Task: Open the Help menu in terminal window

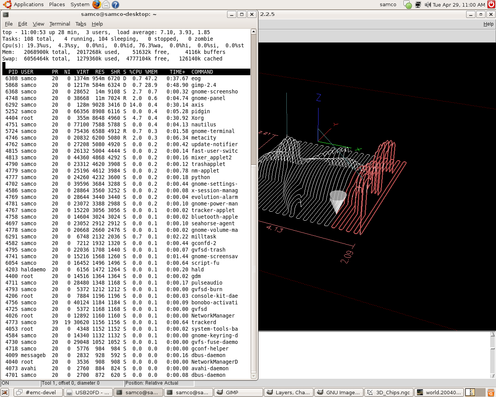Action: pos(97,24)
